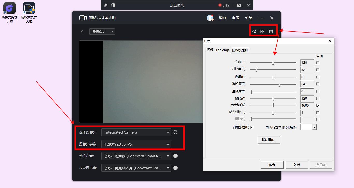Click the mirror flip icon

(262, 31)
